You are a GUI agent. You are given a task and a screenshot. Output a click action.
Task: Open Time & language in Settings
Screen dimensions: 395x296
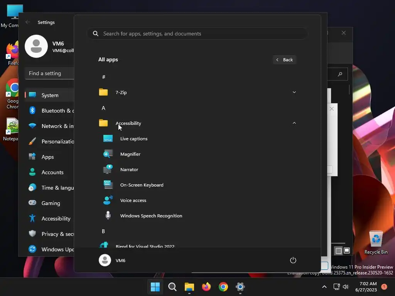[x=50, y=188]
